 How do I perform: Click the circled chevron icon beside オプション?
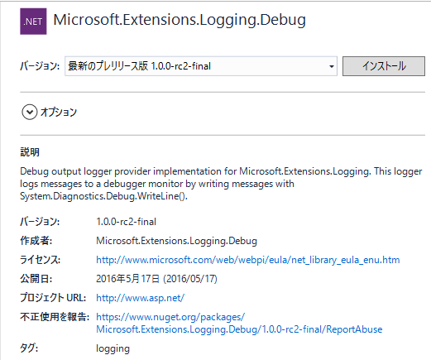tap(30, 112)
